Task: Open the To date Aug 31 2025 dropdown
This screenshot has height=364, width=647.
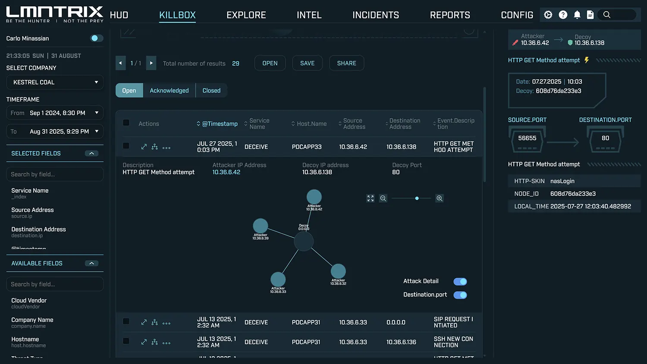Action: coord(55,132)
